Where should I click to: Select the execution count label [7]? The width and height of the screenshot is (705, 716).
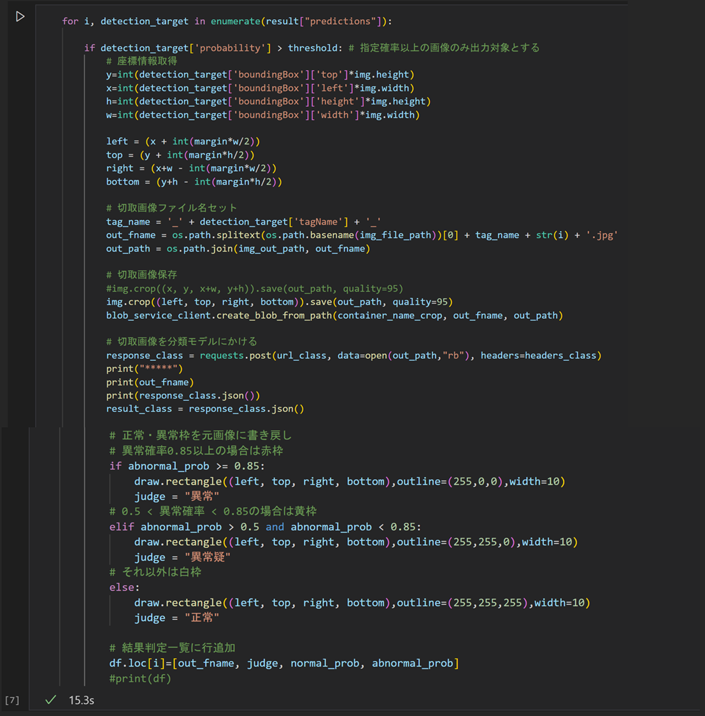pyautogui.click(x=12, y=699)
